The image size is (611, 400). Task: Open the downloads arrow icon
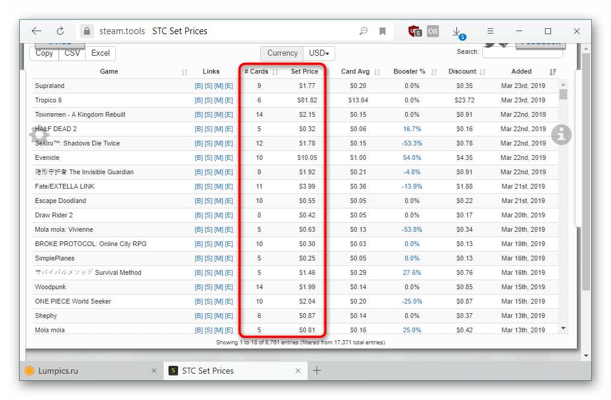[458, 32]
